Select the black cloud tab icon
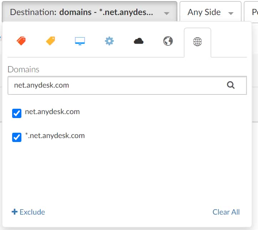 pyautogui.click(x=138, y=41)
